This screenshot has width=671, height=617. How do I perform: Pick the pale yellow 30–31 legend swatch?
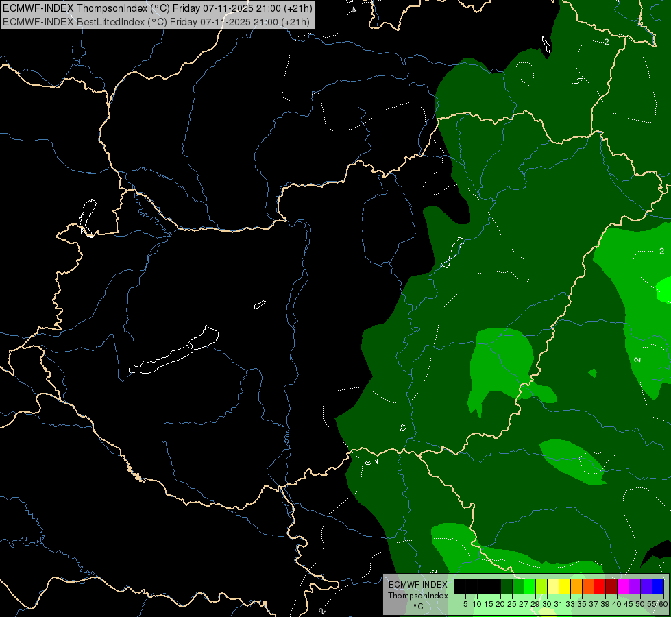coord(553,586)
